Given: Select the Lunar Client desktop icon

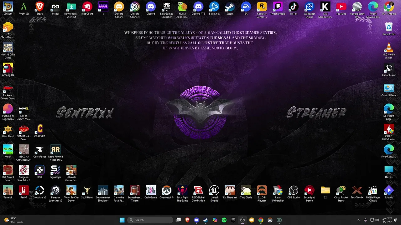Looking at the screenshot, I should 389,70.
